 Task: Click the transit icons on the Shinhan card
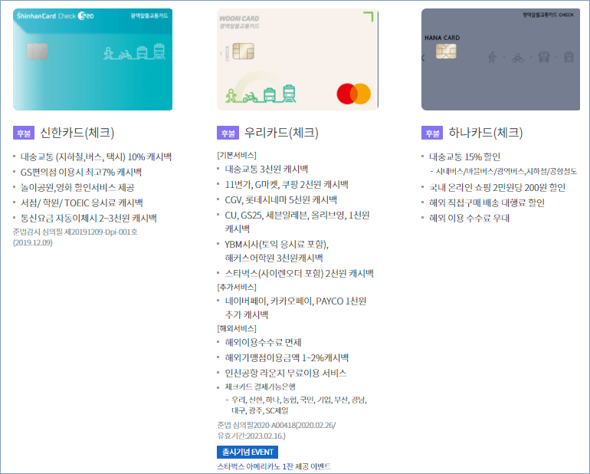click(134, 52)
